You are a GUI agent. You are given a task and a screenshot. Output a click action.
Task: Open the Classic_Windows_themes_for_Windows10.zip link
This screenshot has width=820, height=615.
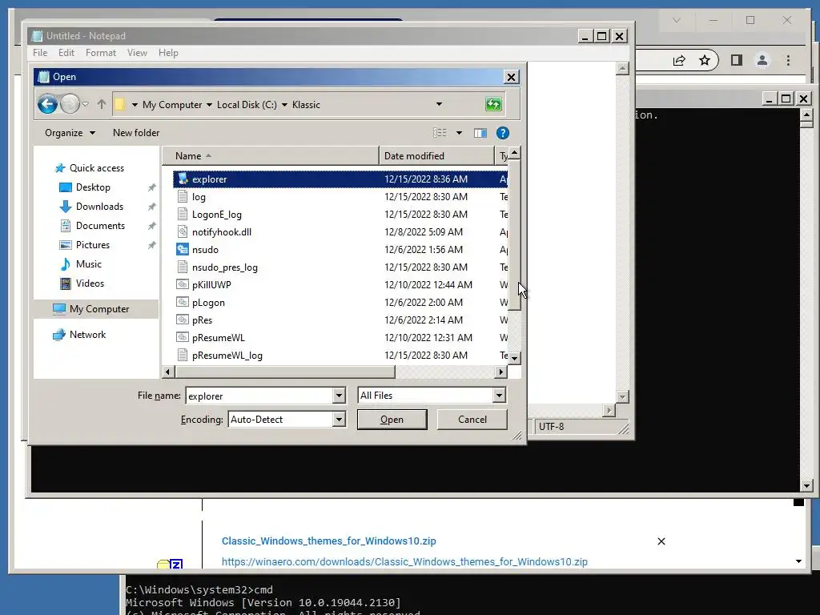click(x=328, y=541)
